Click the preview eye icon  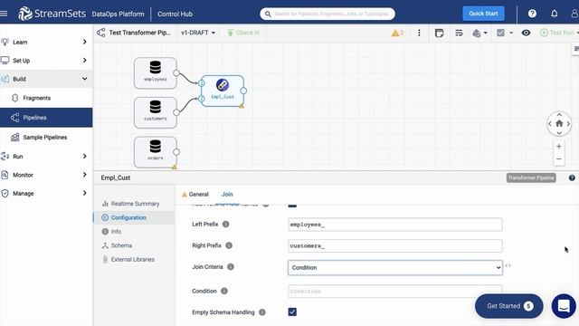coord(526,33)
